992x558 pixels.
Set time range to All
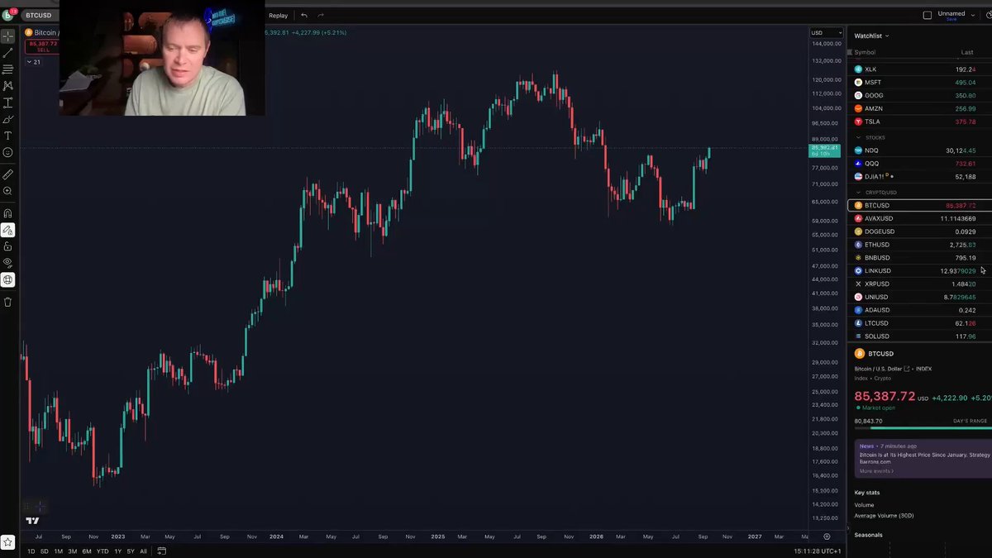[x=143, y=551]
